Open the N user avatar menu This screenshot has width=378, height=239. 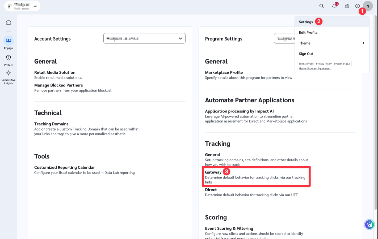click(x=368, y=6)
